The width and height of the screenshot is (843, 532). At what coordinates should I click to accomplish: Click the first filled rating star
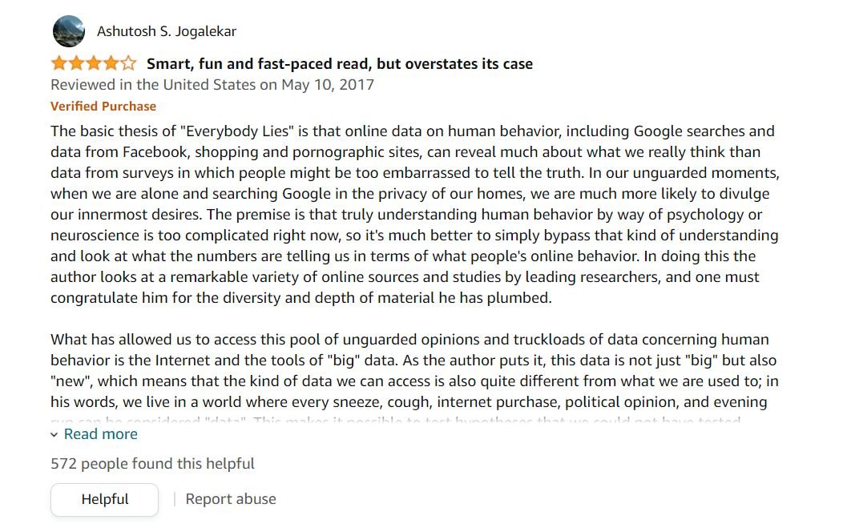pos(59,64)
